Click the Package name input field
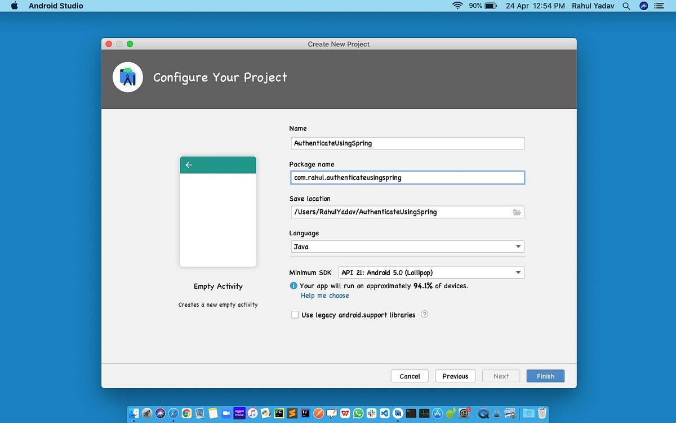676x423 pixels. pos(407,178)
